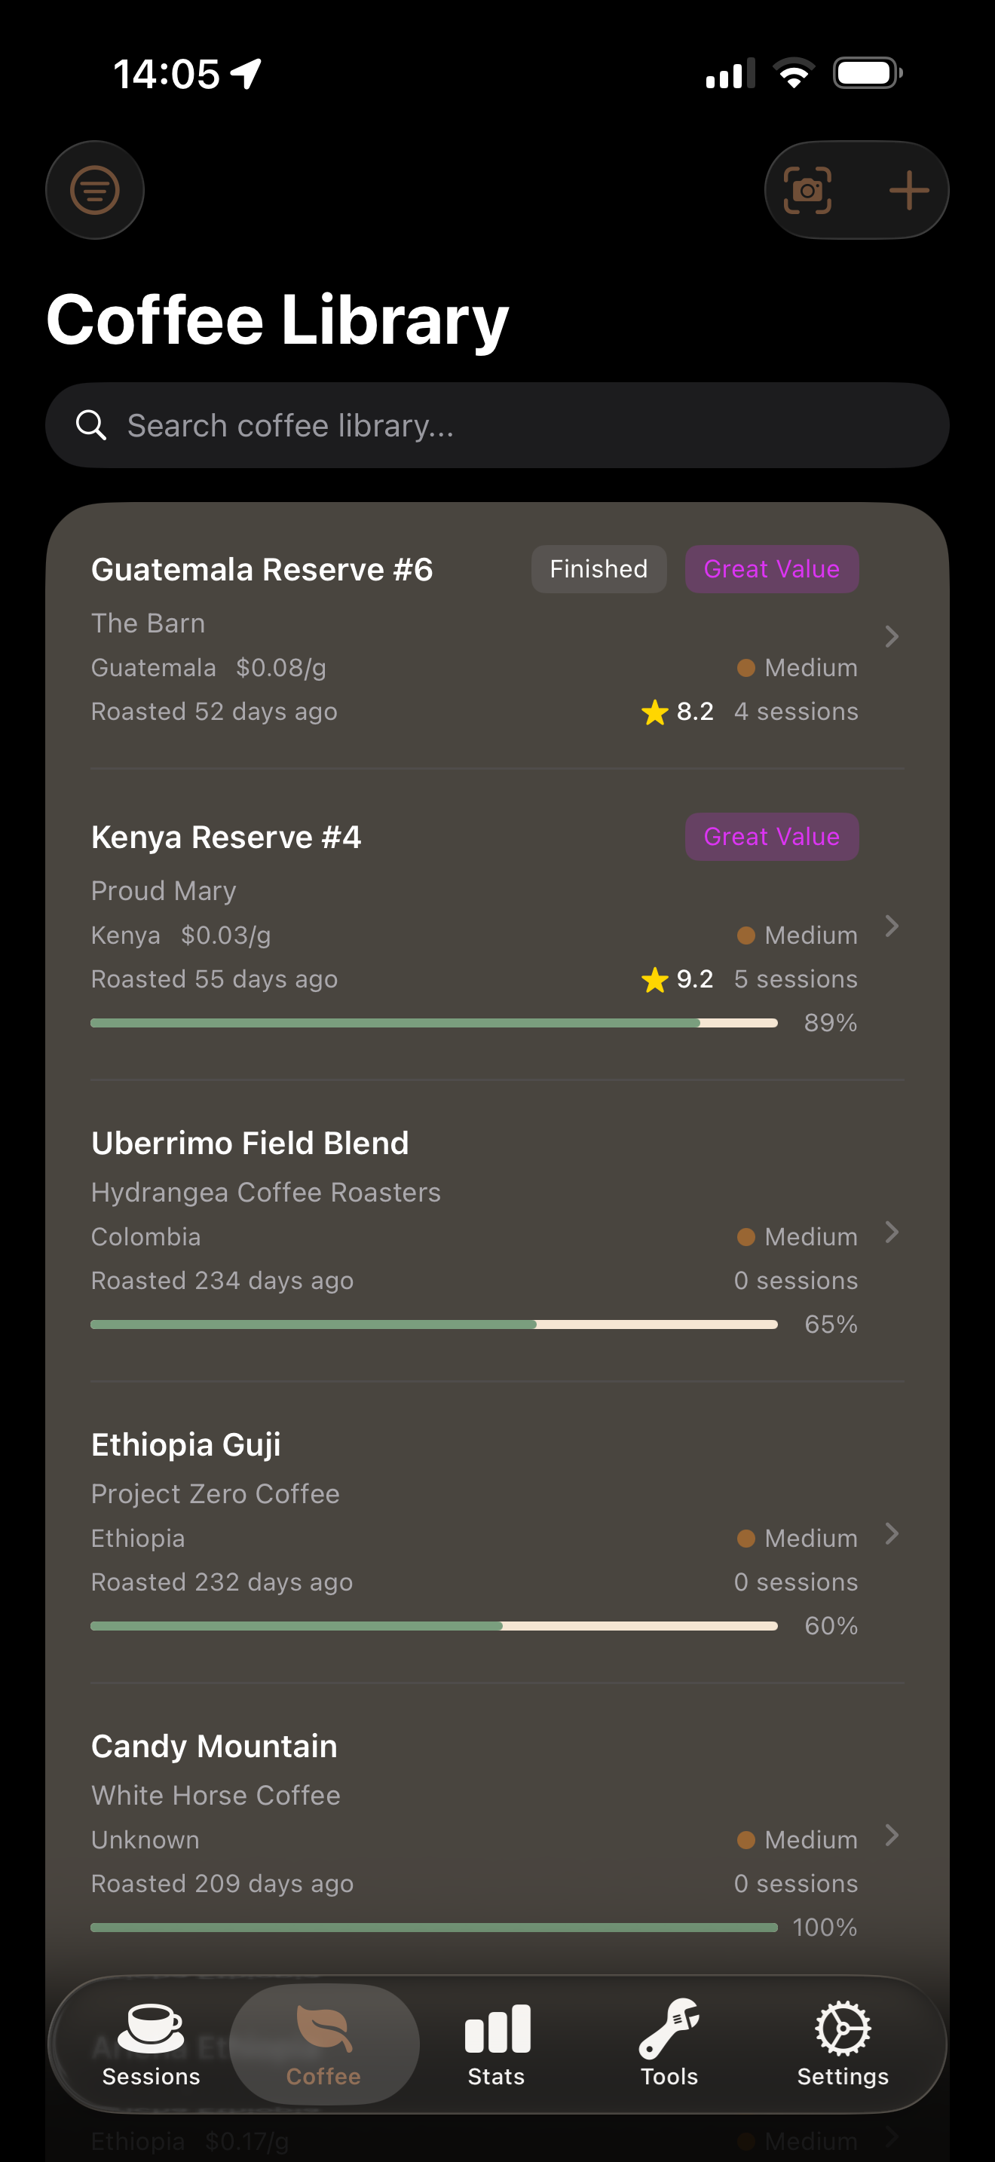
Task: Expand the Ethiopia Guji entry chevron
Action: (892, 1535)
